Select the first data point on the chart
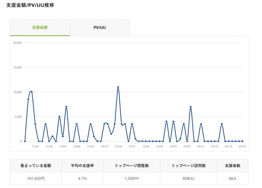Screen dimensions: 262x188 (x=25, y=141)
